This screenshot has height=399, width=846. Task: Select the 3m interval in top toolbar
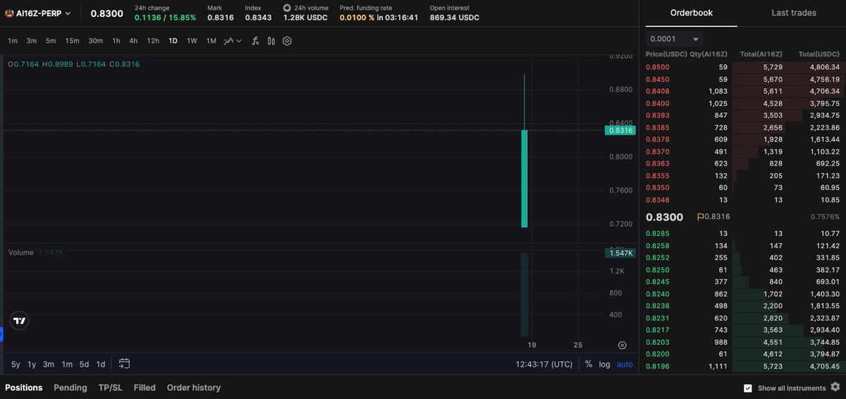tap(32, 41)
